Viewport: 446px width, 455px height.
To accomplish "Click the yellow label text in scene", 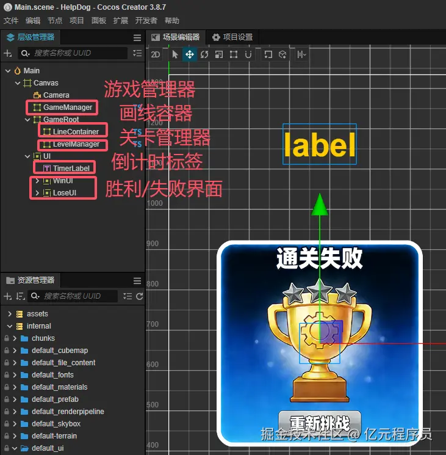I will click(320, 145).
